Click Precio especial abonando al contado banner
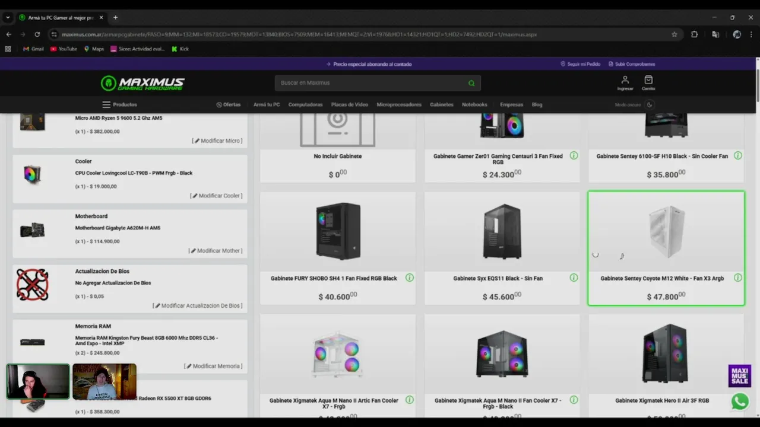 point(369,64)
